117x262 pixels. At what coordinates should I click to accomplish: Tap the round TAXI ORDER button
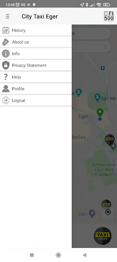click(x=103, y=236)
